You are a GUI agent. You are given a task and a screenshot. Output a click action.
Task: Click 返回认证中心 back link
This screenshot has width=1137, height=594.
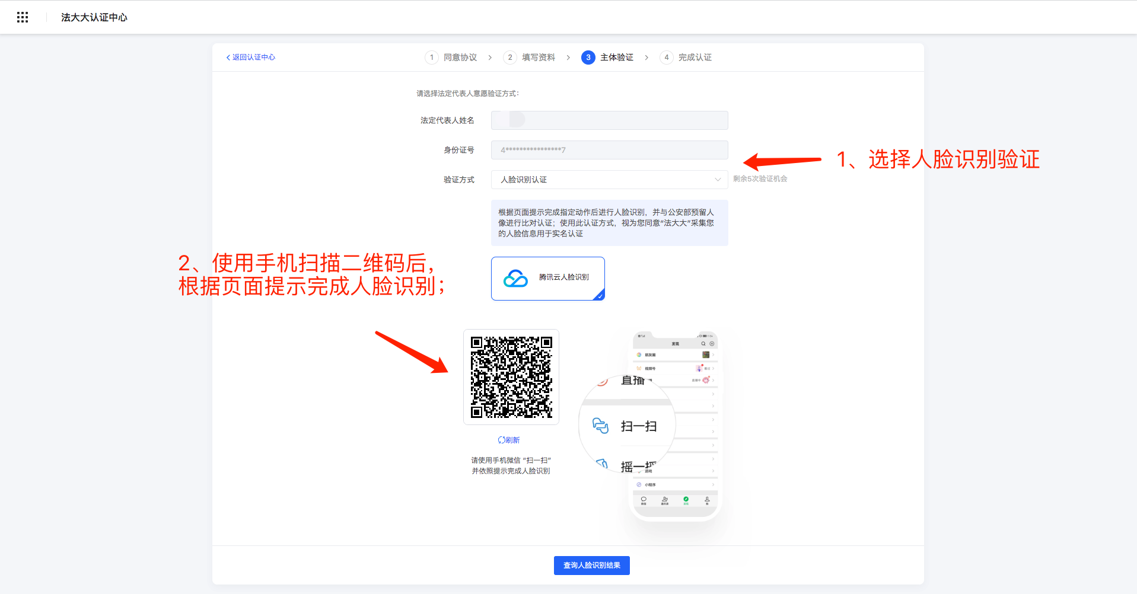tap(251, 58)
